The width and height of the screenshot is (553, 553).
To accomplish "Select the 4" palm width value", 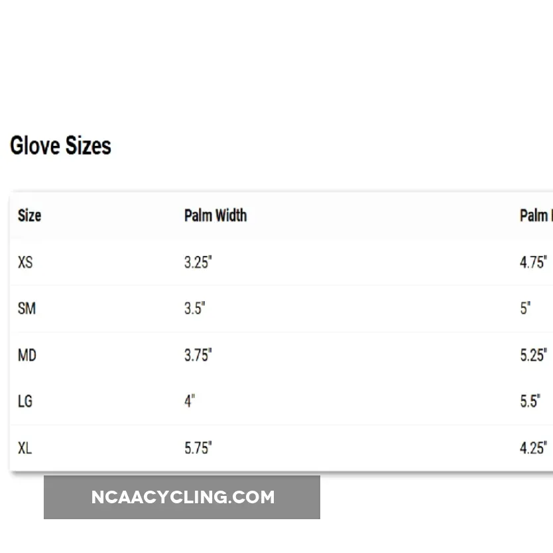I will 190,401.
